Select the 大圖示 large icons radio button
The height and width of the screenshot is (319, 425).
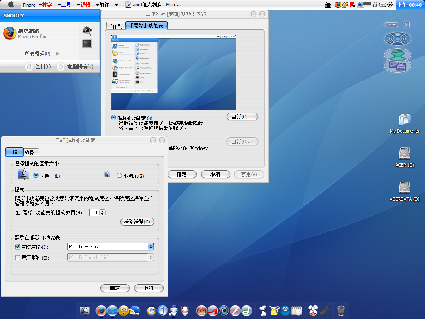[x=36, y=176]
